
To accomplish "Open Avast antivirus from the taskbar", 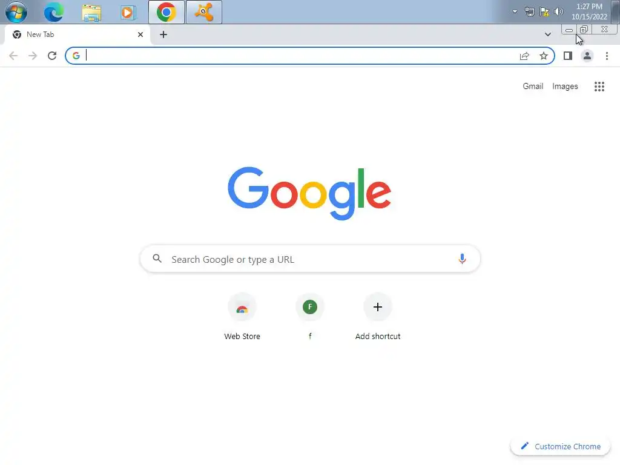I will 203,12.
